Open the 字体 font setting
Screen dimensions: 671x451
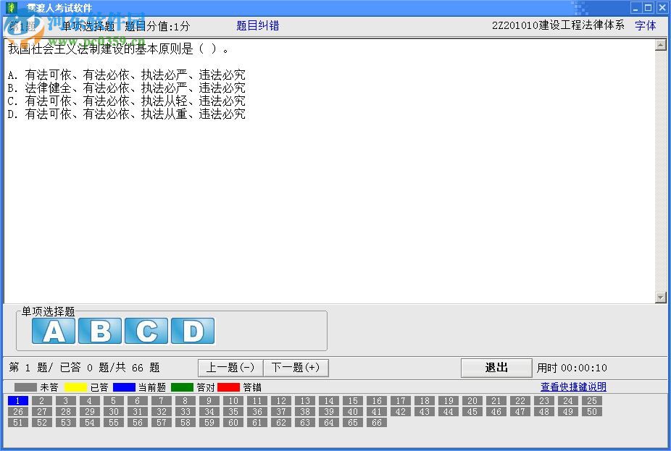646,25
